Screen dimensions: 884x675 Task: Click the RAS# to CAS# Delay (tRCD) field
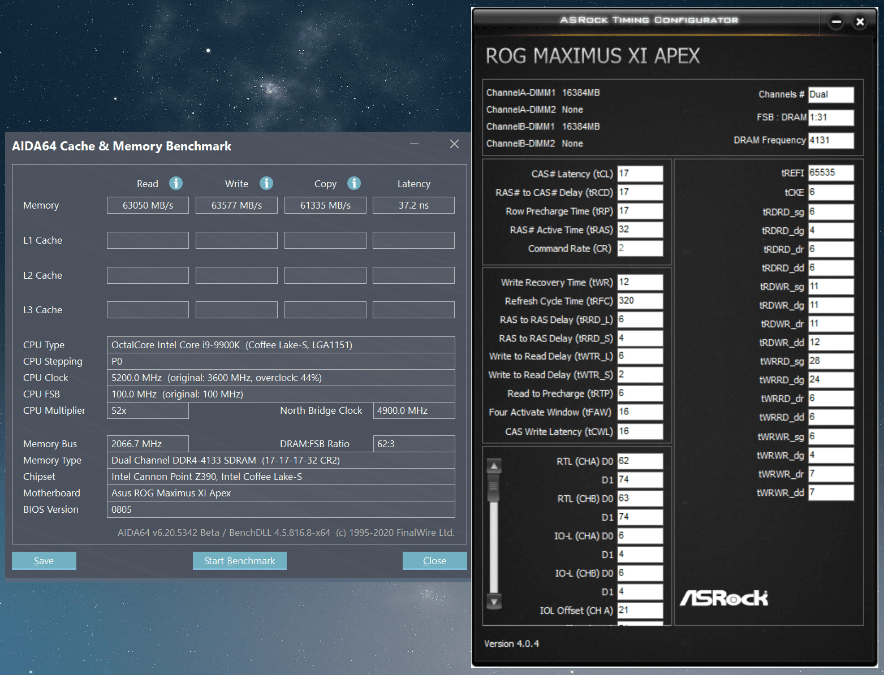coord(640,192)
